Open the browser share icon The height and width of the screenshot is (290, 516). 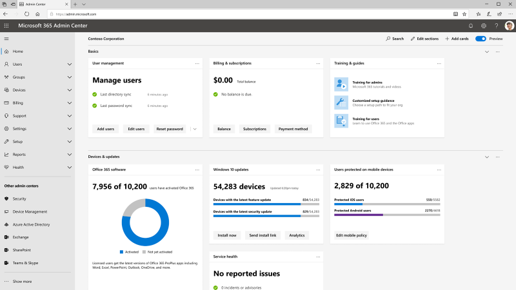499,14
